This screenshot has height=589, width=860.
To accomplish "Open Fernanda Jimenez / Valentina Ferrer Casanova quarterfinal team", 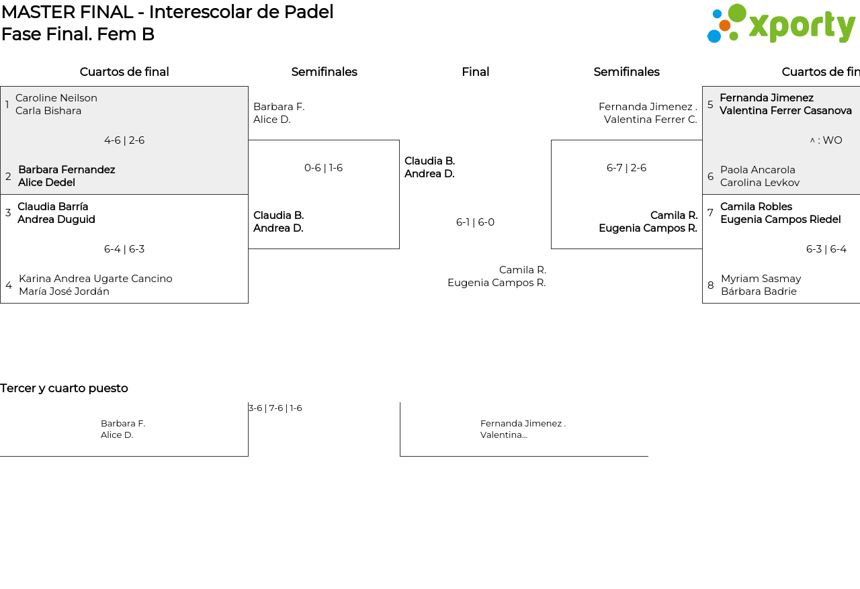I will click(785, 104).
